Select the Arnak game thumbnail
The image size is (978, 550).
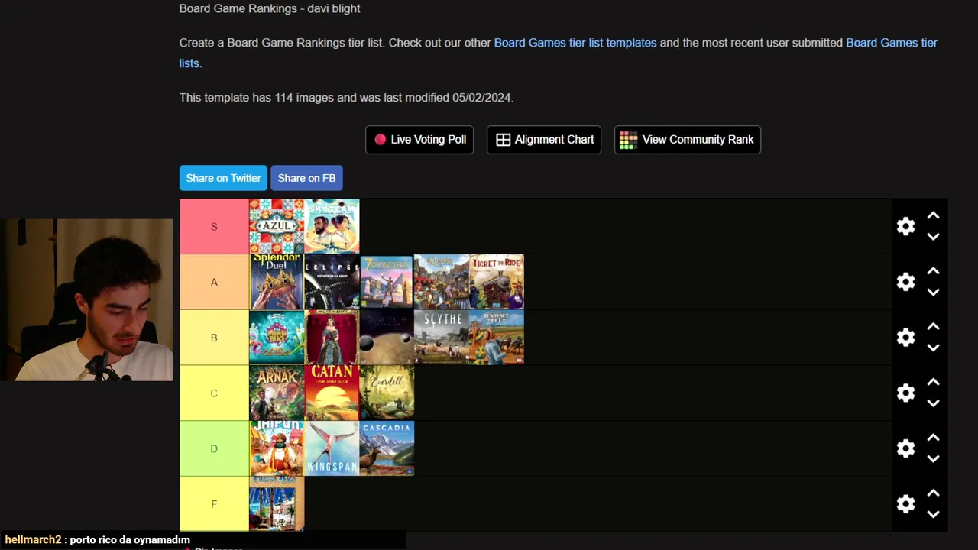click(x=277, y=393)
